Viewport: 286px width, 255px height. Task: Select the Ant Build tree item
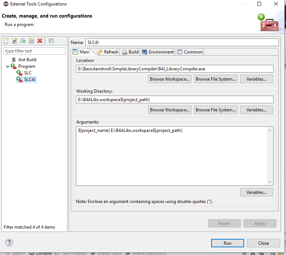27,60
